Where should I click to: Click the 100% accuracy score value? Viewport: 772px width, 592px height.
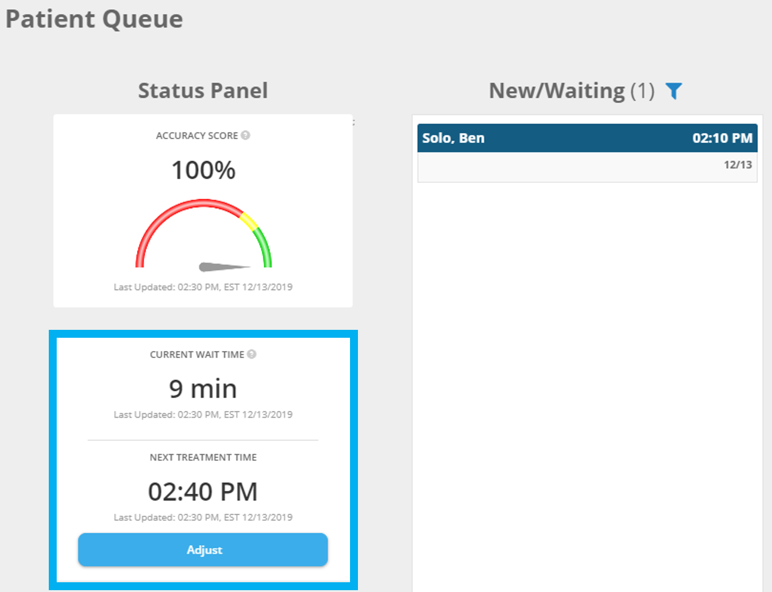click(203, 170)
